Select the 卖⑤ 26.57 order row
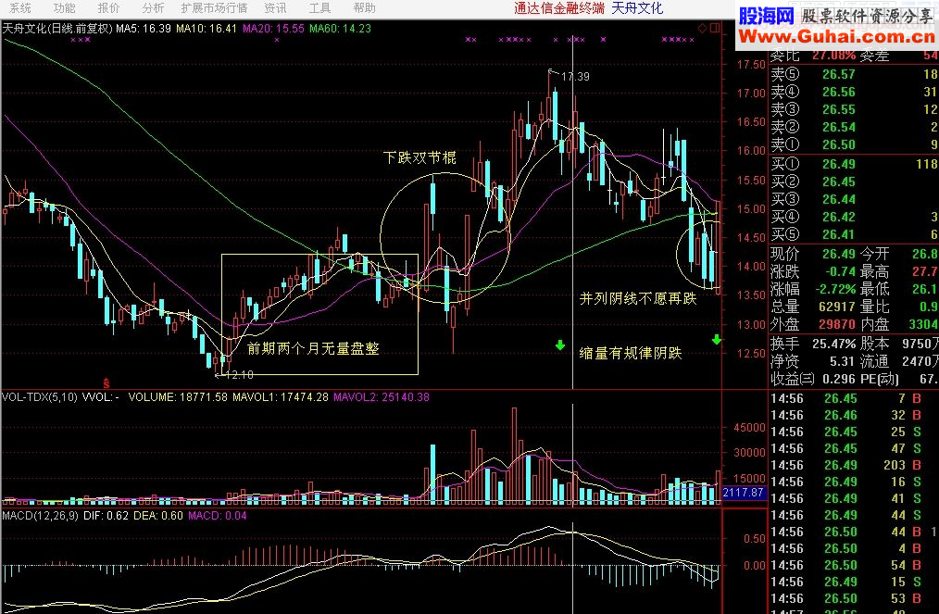Viewport: 939px width, 614px height. pos(854,74)
